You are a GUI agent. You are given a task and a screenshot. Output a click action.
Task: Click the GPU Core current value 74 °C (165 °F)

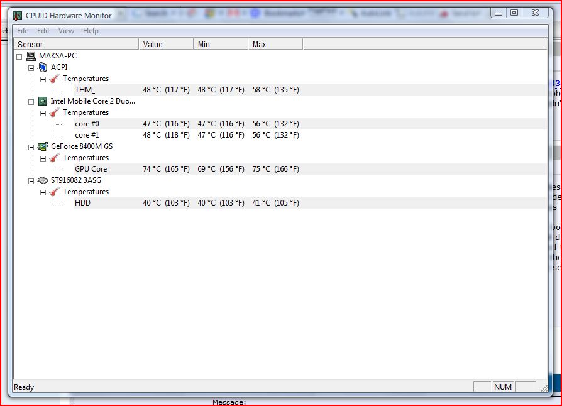pos(167,169)
